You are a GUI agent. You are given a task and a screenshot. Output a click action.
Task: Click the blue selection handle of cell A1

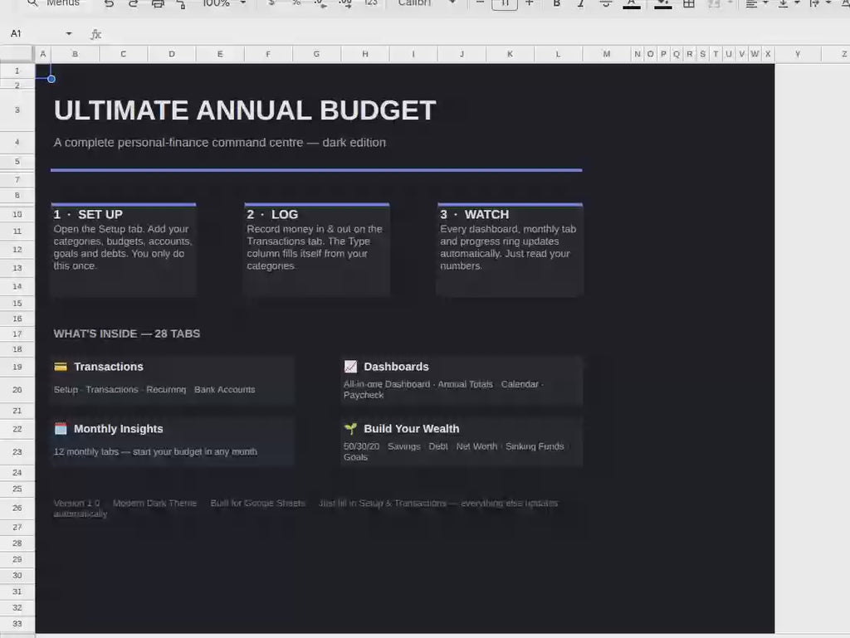point(51,79)
